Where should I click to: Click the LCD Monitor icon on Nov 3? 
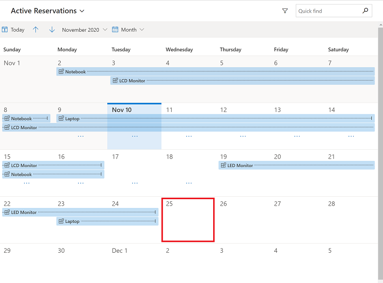click(x=114, y=80)
